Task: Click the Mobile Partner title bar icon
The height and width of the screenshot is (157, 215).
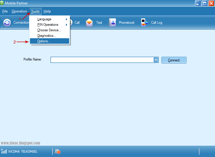Action: pos(2,3)
